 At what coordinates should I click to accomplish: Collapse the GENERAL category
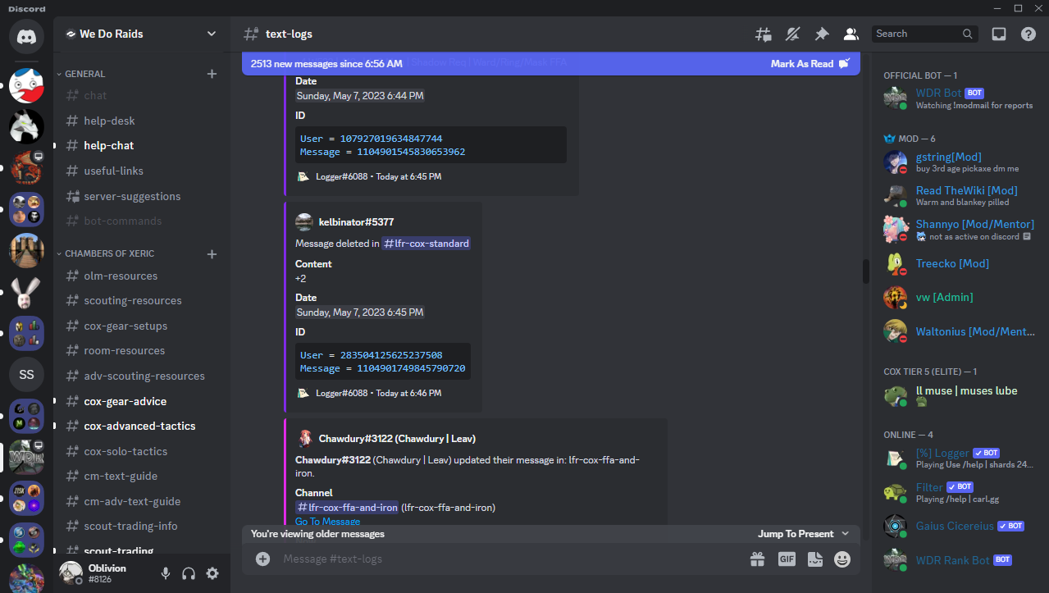[x=85, y=74]
